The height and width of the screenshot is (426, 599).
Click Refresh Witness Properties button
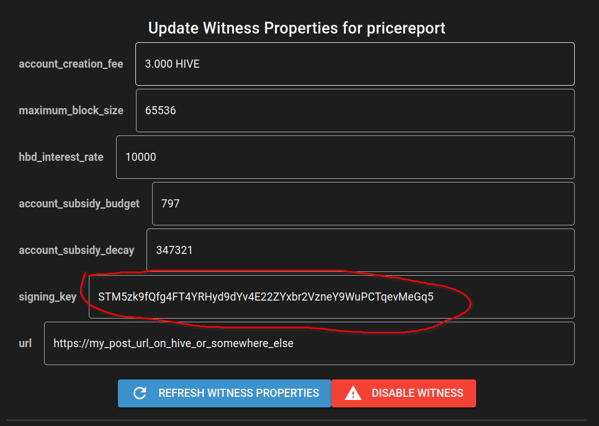coord(225,393)
